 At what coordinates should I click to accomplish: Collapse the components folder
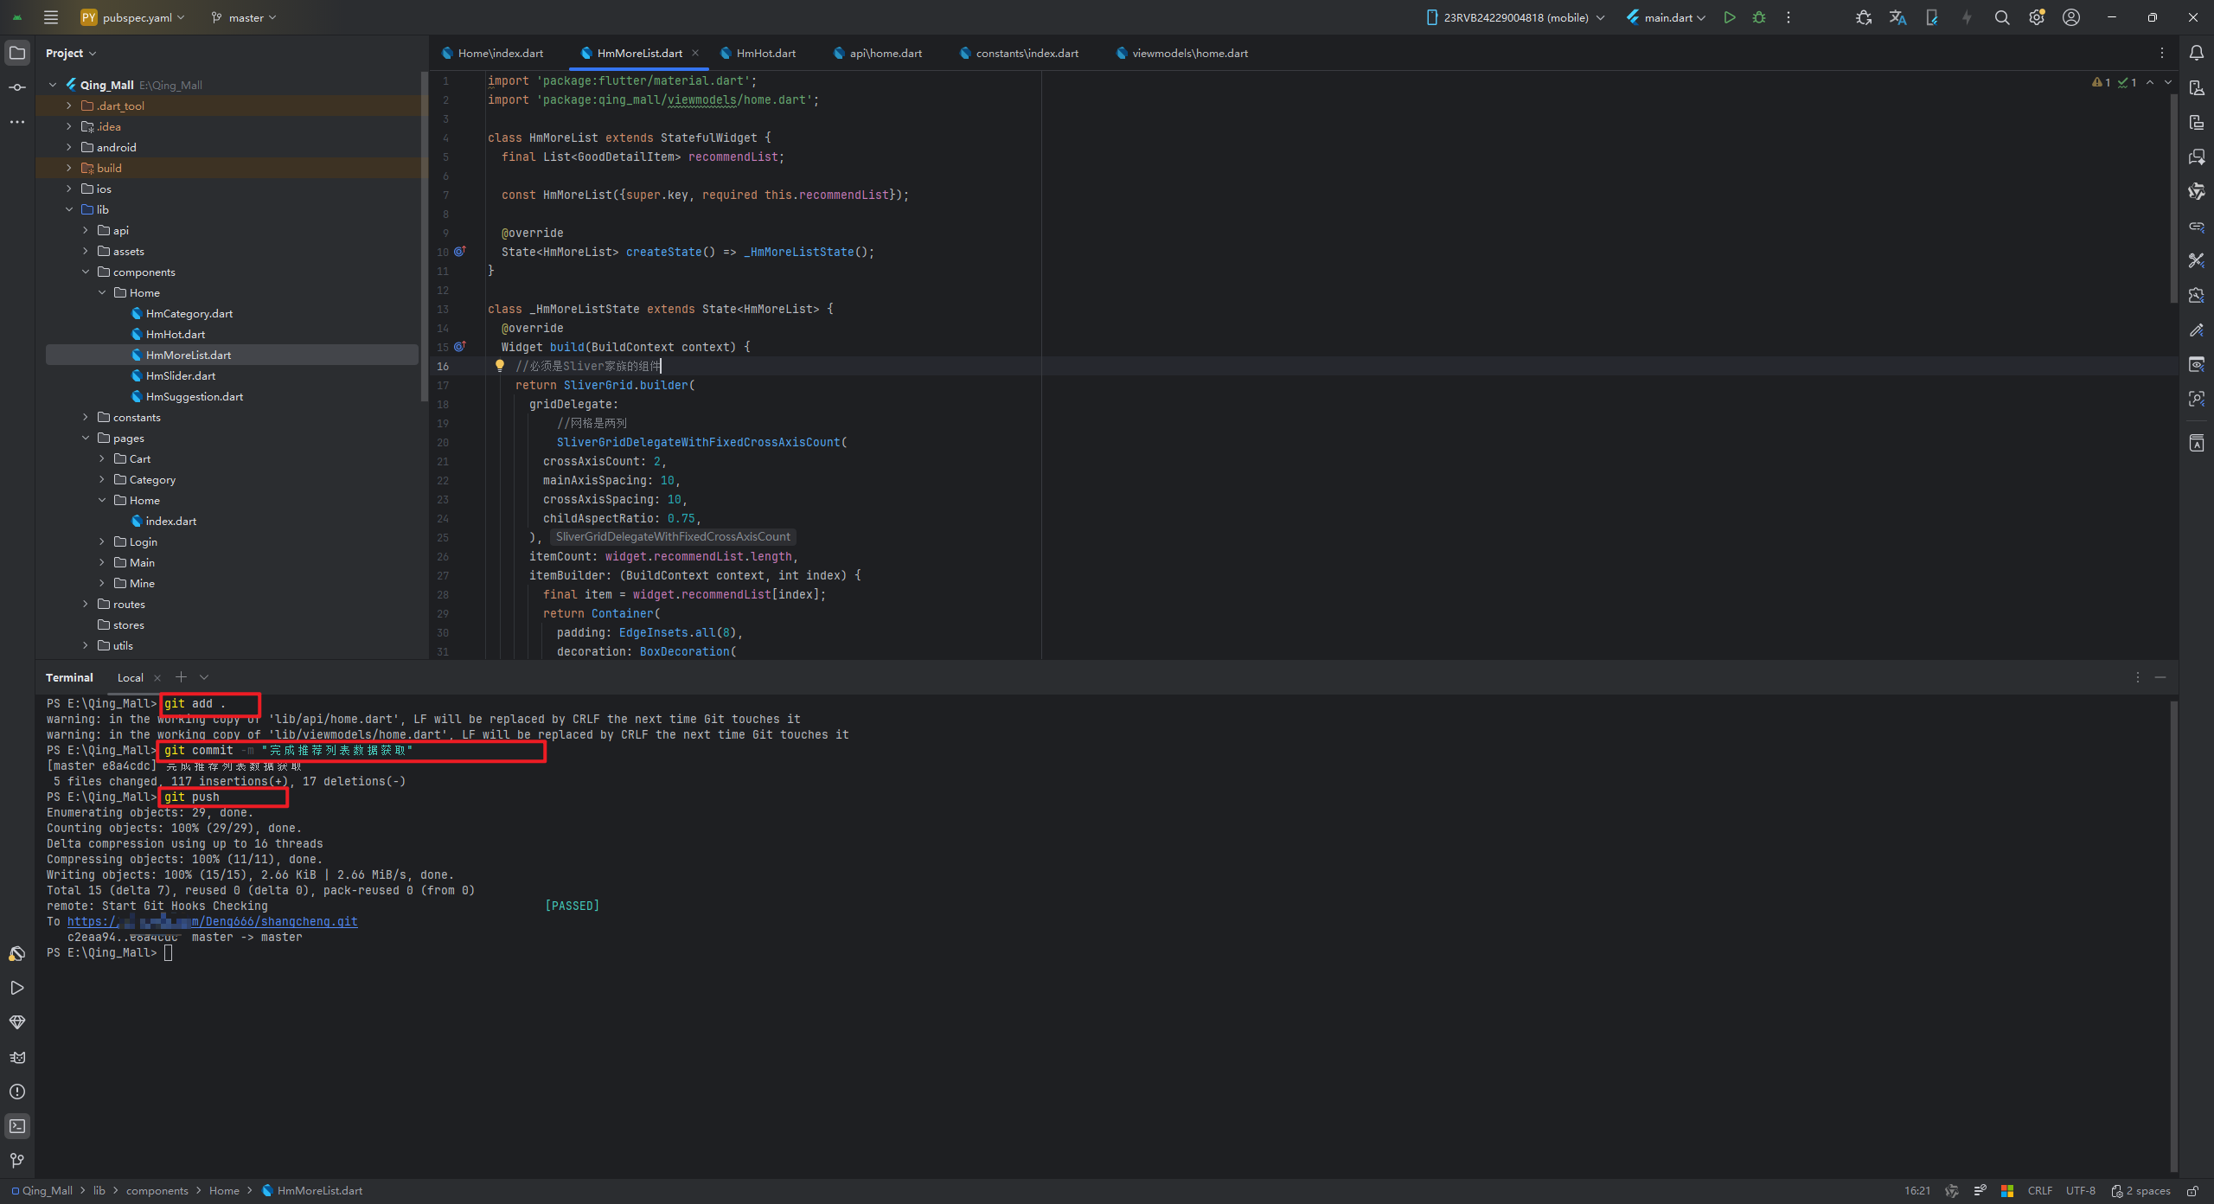(86, 272)
